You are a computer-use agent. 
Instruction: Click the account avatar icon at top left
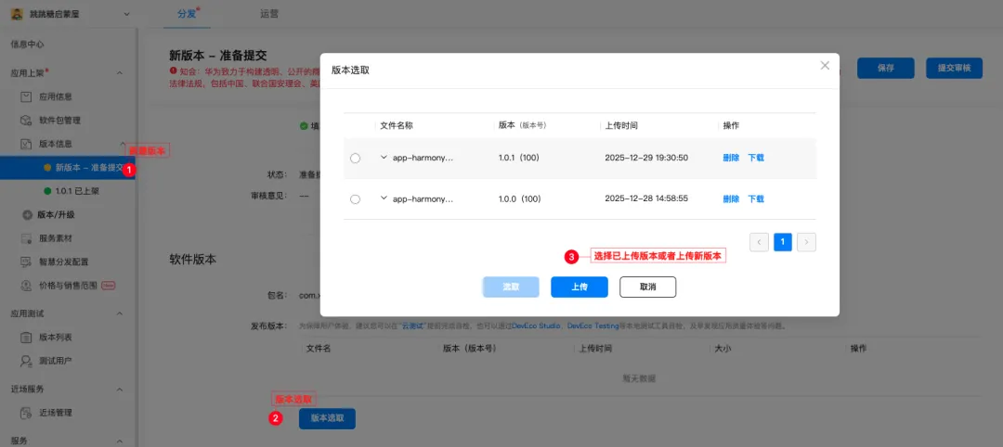click(x=18, y=13)
